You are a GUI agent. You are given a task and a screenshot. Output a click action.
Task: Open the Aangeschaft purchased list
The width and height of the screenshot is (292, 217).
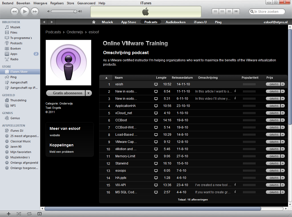tap(19, 82)
